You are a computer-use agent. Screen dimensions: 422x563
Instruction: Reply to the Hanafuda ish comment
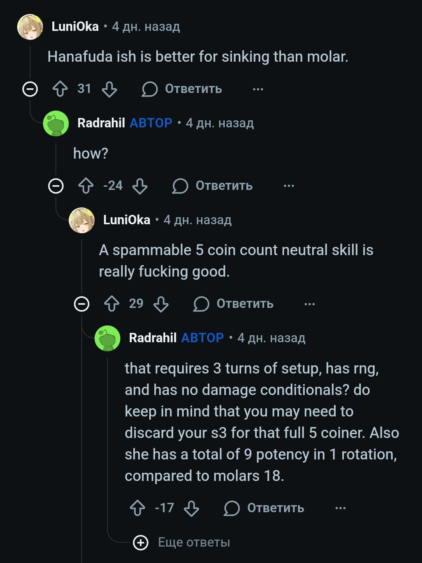click(182, 89)
